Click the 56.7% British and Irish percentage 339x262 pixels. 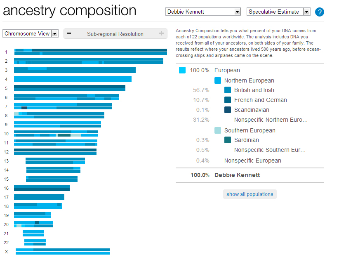click(x=202, y=90)
